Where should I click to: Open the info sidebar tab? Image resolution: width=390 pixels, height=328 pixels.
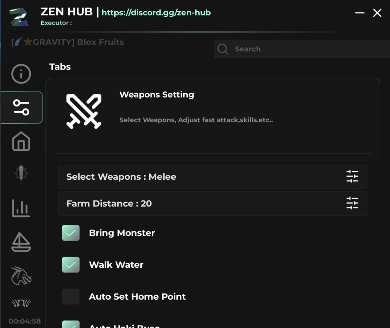pos(21,74)
